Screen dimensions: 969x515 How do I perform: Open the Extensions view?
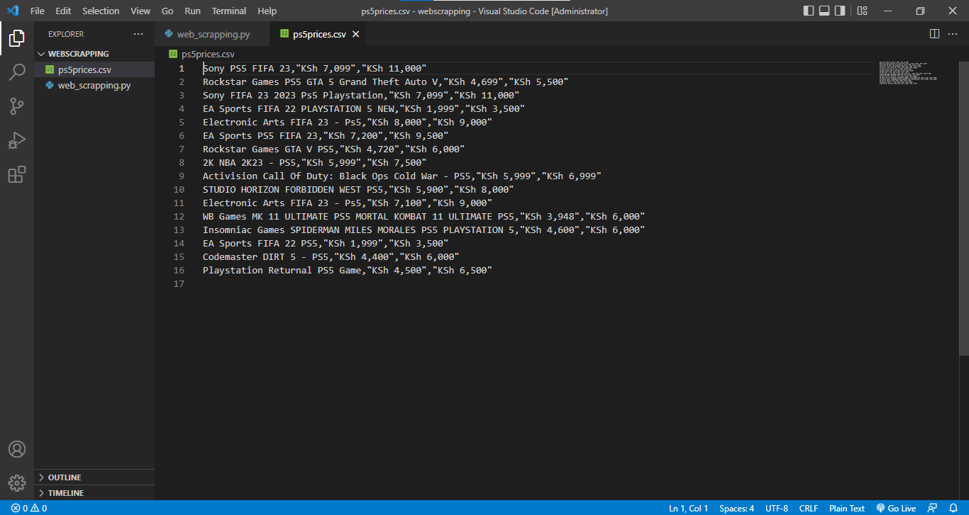coord(17,174)
